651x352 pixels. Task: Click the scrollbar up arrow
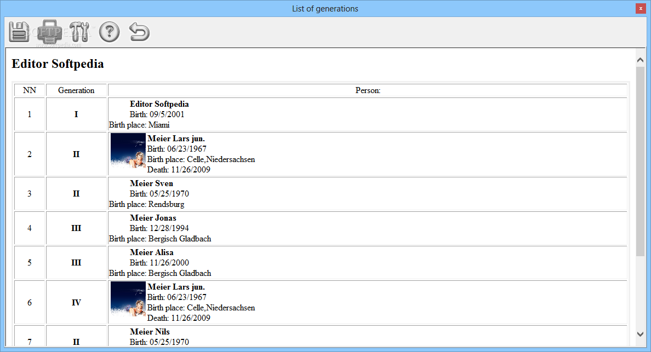click(640, 60)
